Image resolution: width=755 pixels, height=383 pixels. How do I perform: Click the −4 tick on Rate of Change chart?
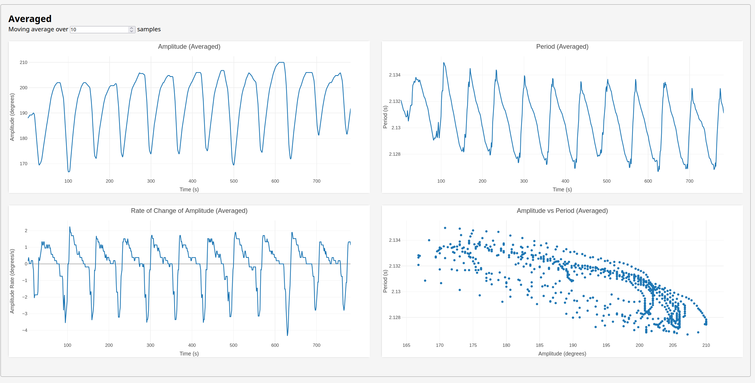25,330
